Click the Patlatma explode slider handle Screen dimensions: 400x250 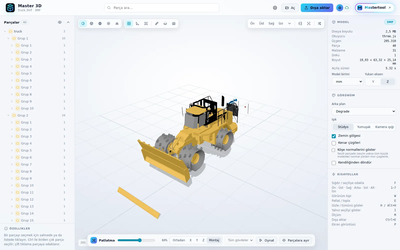click(x=140, y=240)
